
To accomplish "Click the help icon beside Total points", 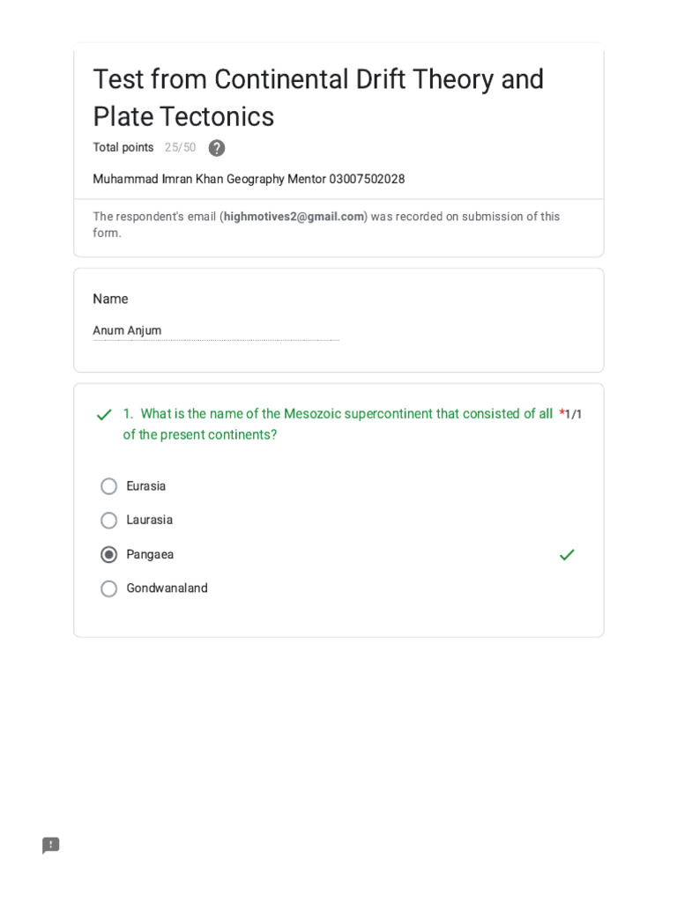I will point(217,148).
